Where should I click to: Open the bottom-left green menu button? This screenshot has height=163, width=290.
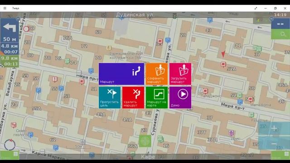tap(10, 155)
